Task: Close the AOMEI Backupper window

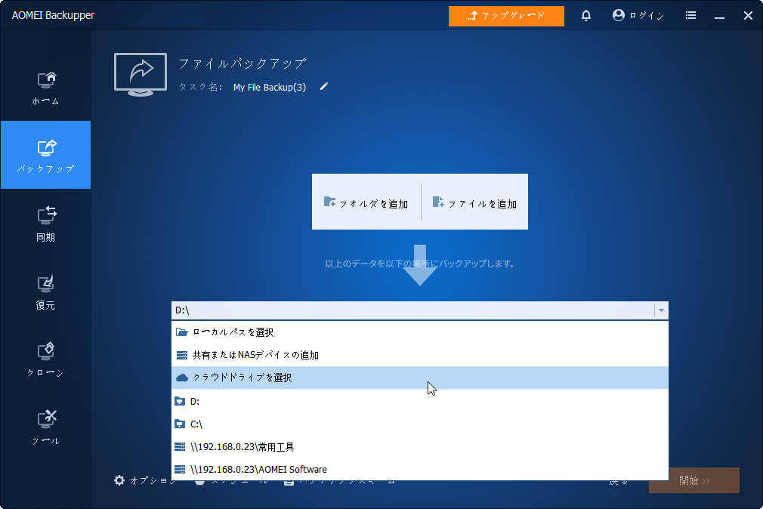Action: click(748, 16)
